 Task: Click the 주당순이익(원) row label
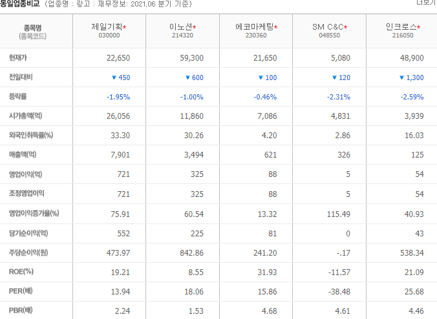(28, 252)
